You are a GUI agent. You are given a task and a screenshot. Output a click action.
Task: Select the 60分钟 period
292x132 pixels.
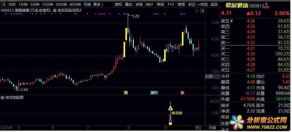tap(75, 4)
